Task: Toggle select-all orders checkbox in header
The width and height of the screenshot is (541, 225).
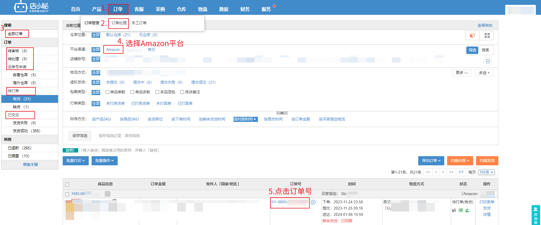Action: click(x=67, y=185)
